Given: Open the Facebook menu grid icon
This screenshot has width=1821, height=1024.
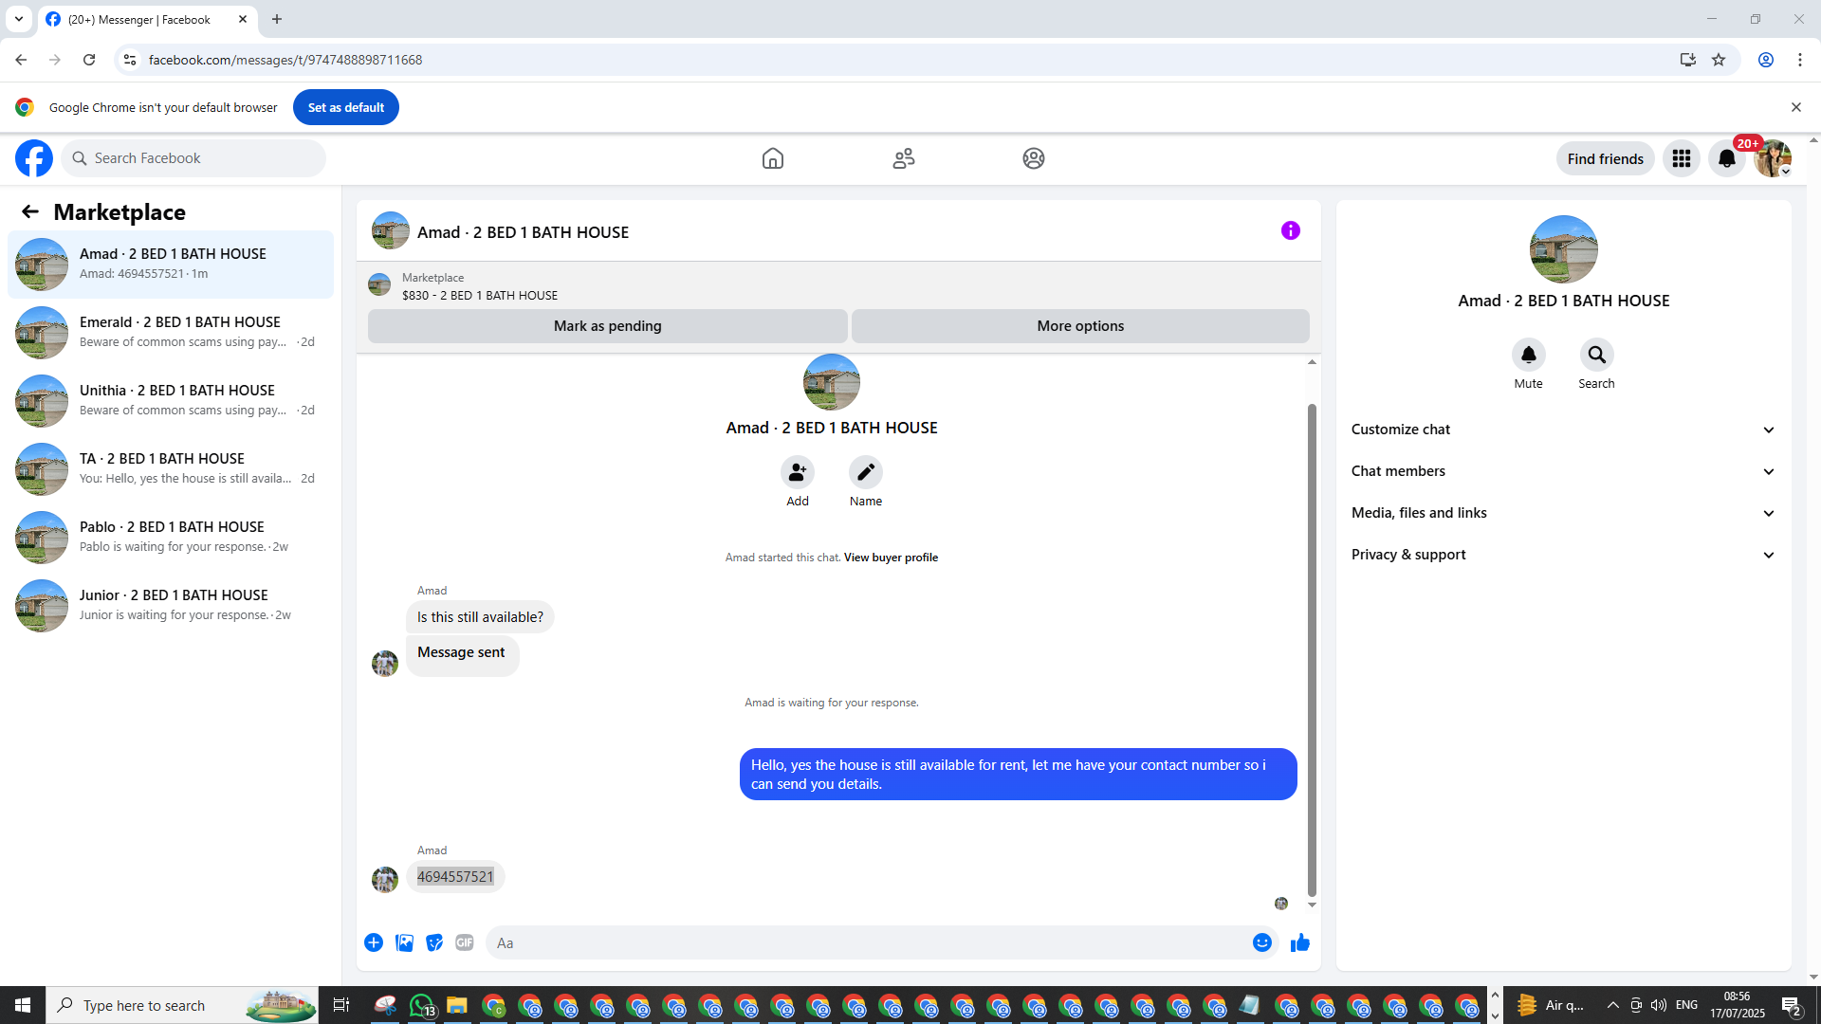Looking at the screenshot, I should 1682,158.
